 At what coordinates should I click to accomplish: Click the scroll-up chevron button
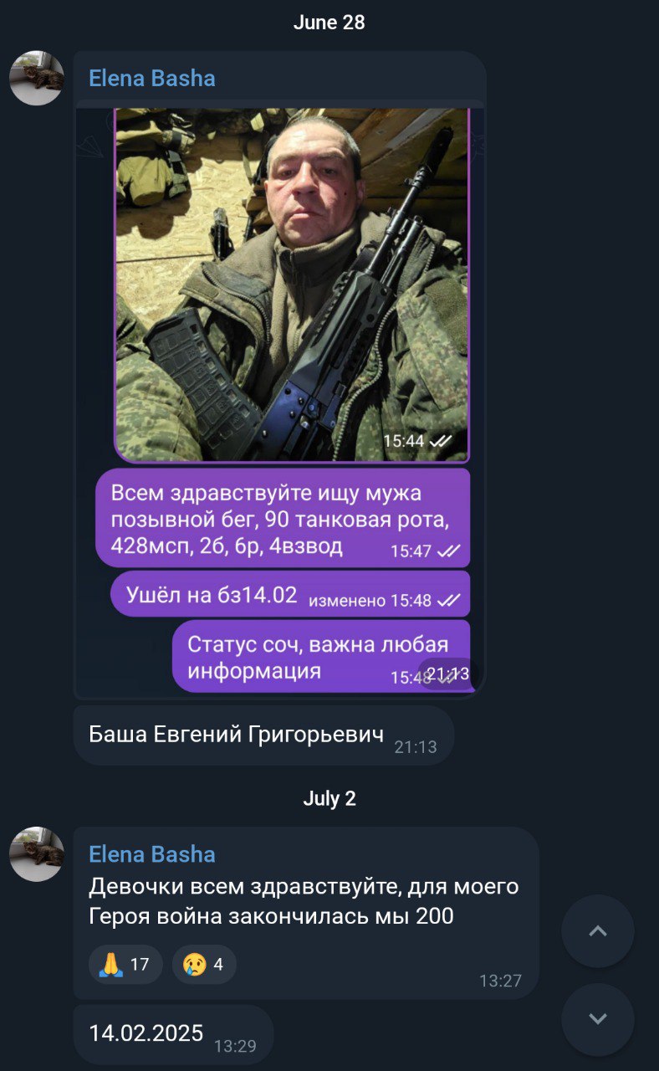coord(597,931)
